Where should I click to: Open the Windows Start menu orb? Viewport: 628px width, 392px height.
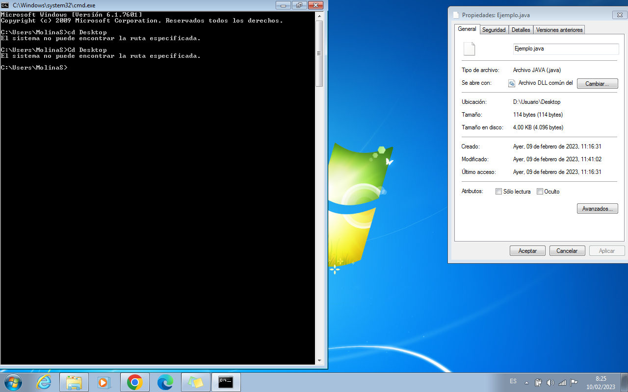coord(13,382)
